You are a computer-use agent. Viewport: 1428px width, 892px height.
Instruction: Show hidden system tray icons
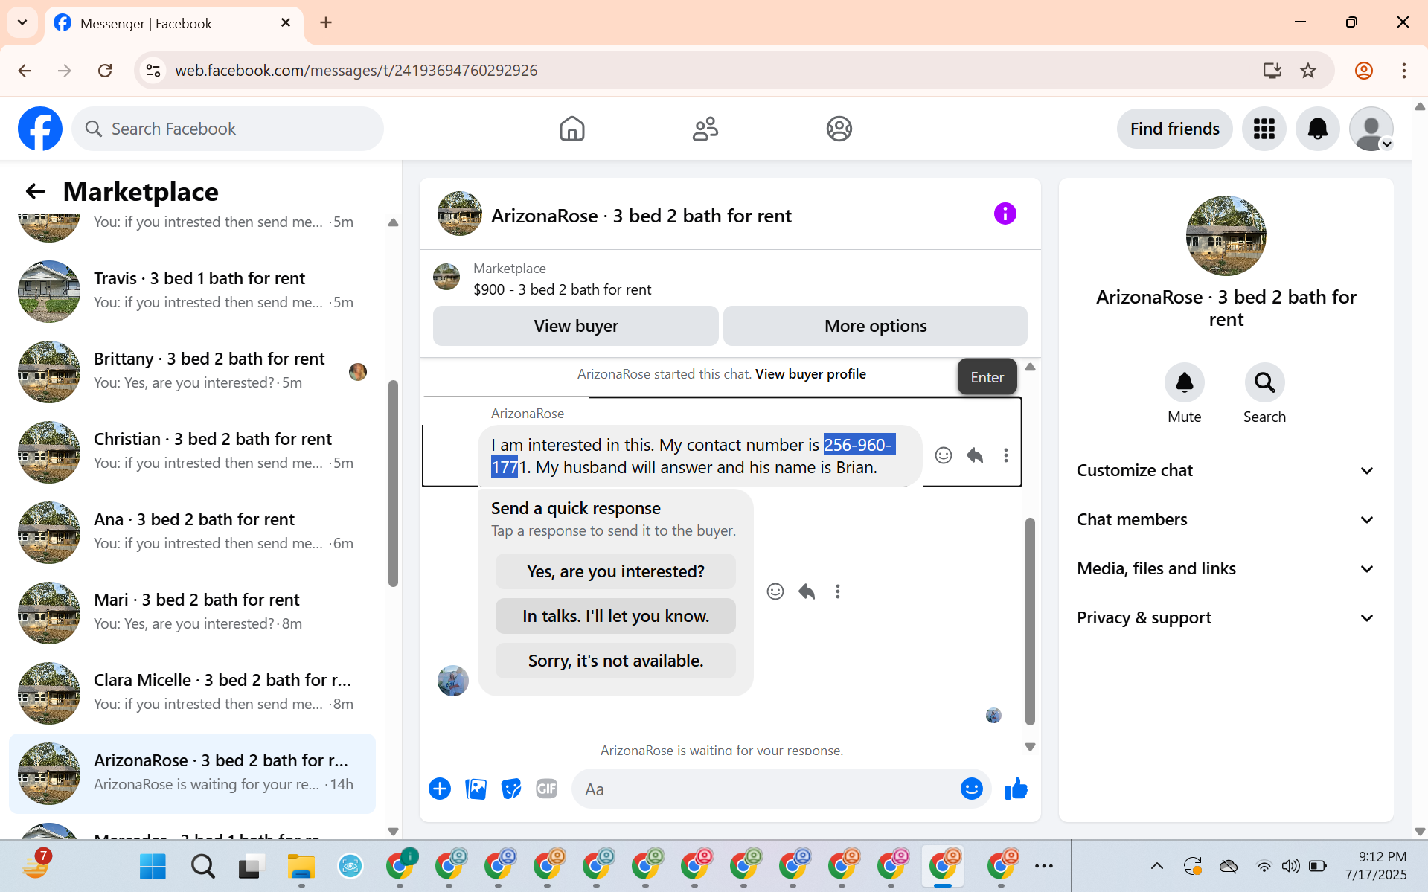(x=1156, y=865)
